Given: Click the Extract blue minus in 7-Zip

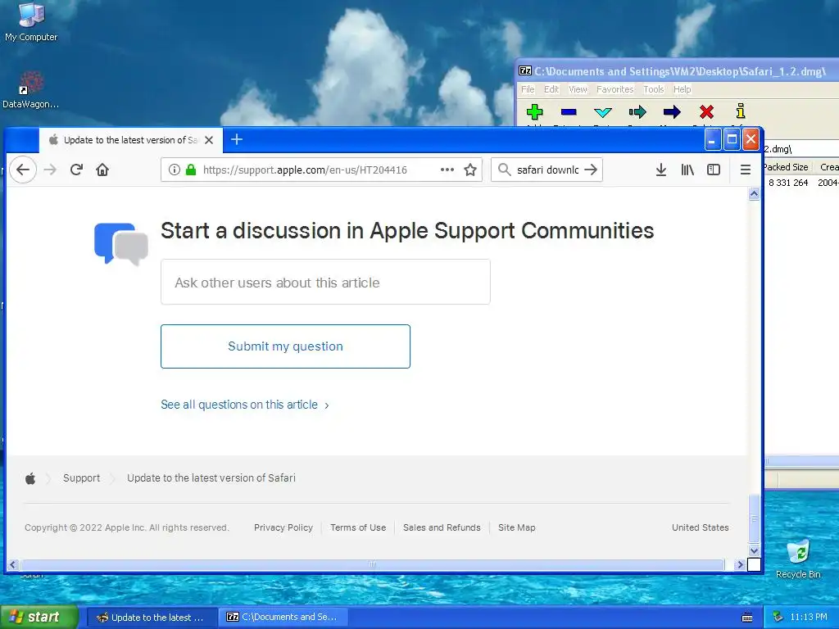Looking at the screenshot, I should [x=569, y=111].
